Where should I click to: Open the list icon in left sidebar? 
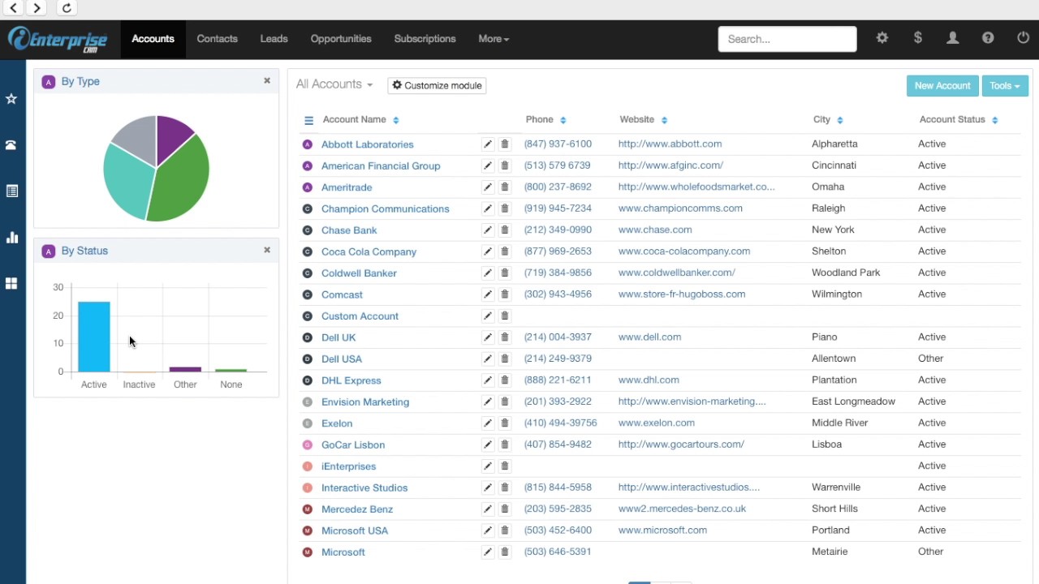(x=11, y=191)
